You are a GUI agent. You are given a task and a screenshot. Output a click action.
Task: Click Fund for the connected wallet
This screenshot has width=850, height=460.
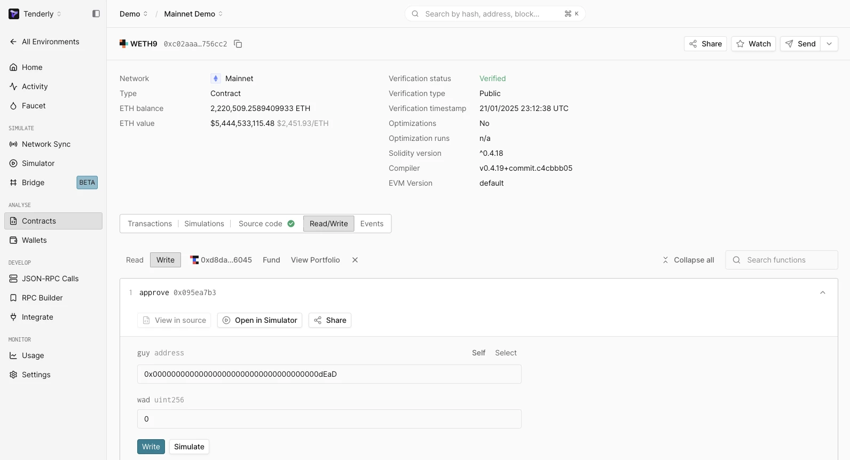271,260
